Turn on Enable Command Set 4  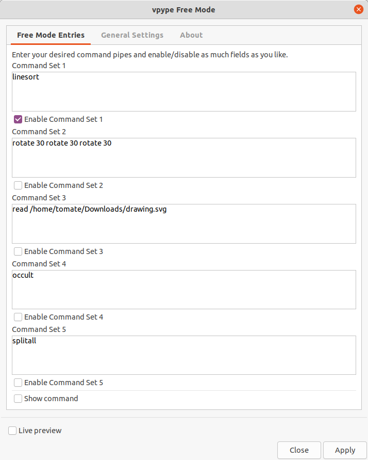tap(18, 317)
